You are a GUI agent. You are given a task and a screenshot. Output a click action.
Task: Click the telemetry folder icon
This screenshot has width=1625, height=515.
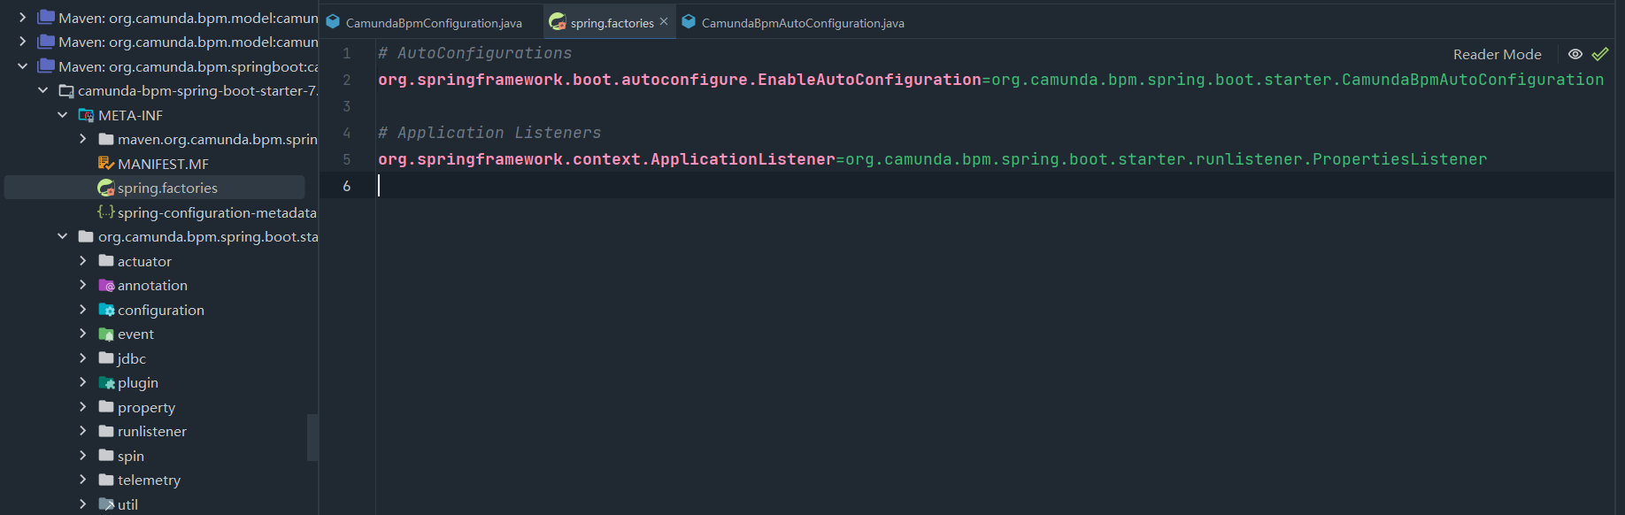click(106, 480)
